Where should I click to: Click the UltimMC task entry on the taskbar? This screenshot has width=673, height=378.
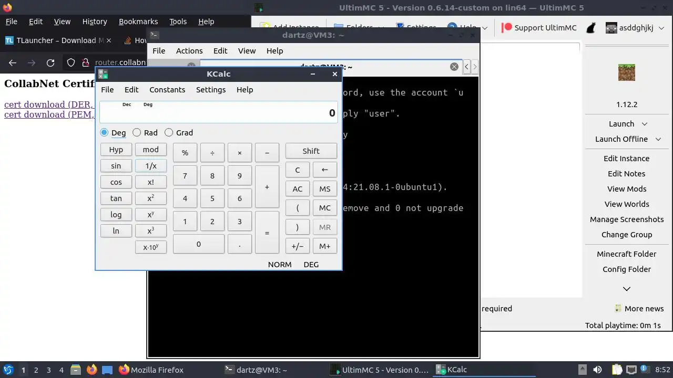tap(379, 370)
